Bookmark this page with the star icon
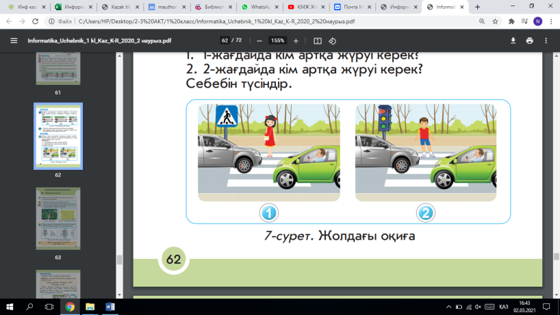This screenshot has height=315, width=560. pos(496,21)
